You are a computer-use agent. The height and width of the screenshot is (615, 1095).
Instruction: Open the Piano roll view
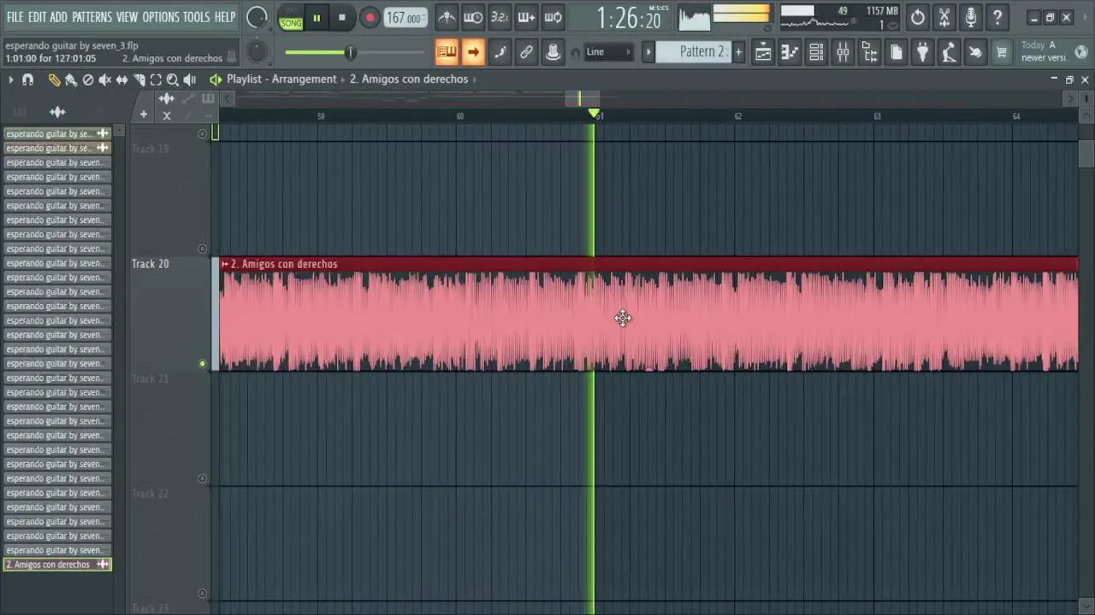(790, 52)
